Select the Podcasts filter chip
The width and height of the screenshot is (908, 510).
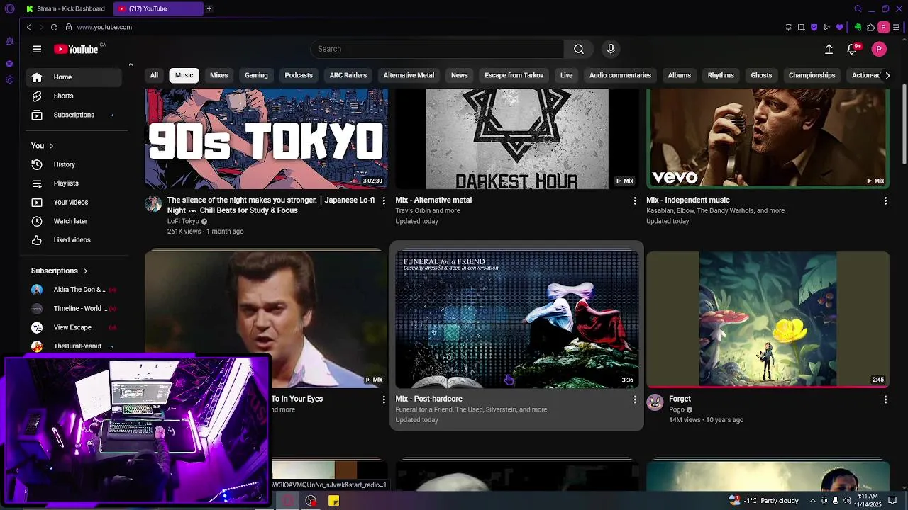click(x=299, y=75)
